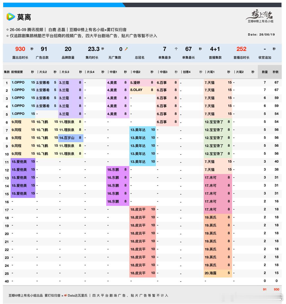Click the 秒数 column header
The width and height of the screenshot is (286, 304).
point(276,72)
